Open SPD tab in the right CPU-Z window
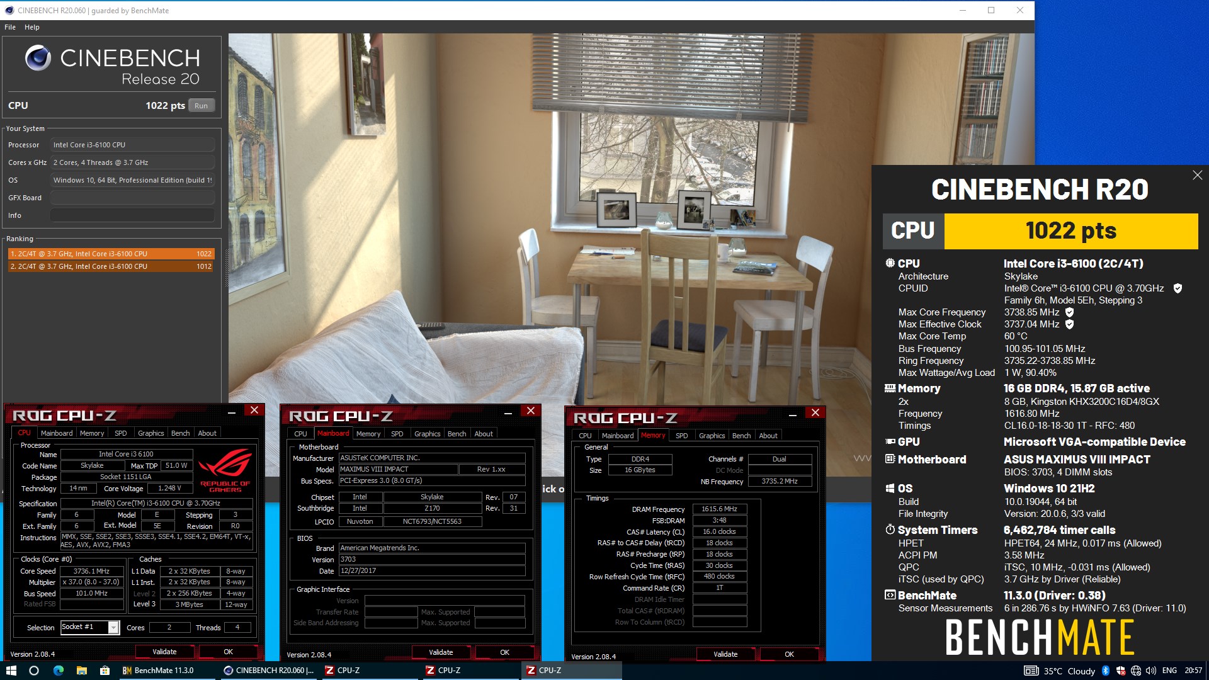Image resolution: width=1209 pixels, height=680 pixels. pyautogui.click(x=682, y=436)
